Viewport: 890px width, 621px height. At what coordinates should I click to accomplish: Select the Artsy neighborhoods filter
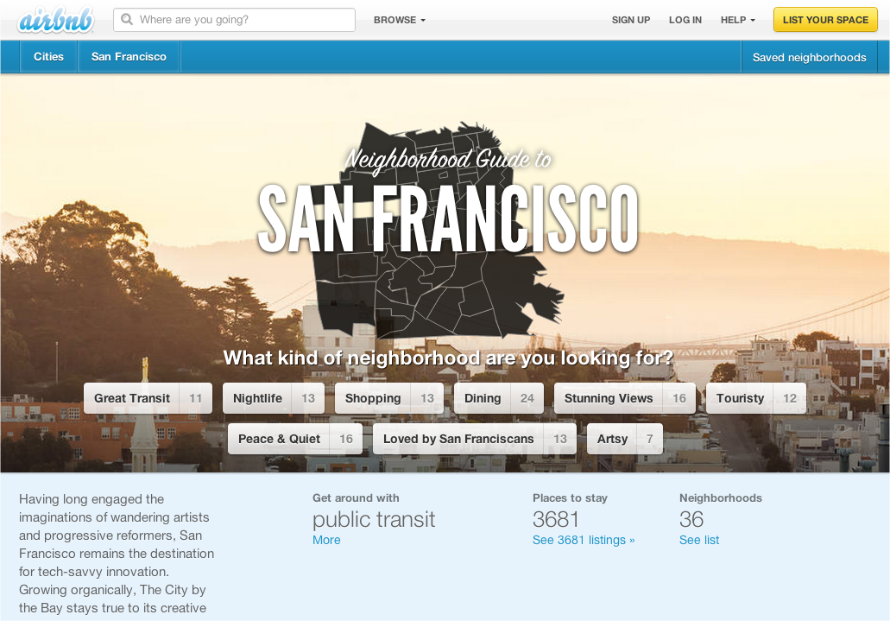coord(624,439)
